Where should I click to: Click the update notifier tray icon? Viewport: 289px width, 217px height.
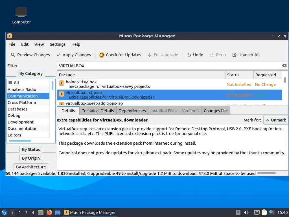(272, 212)
